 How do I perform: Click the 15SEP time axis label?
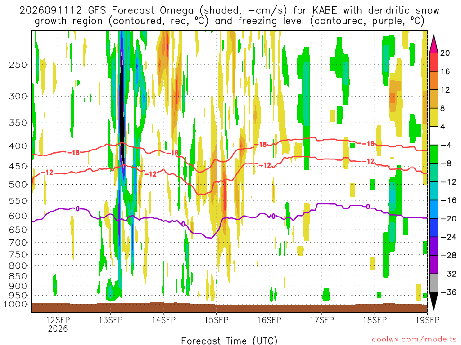coord(217,320)
